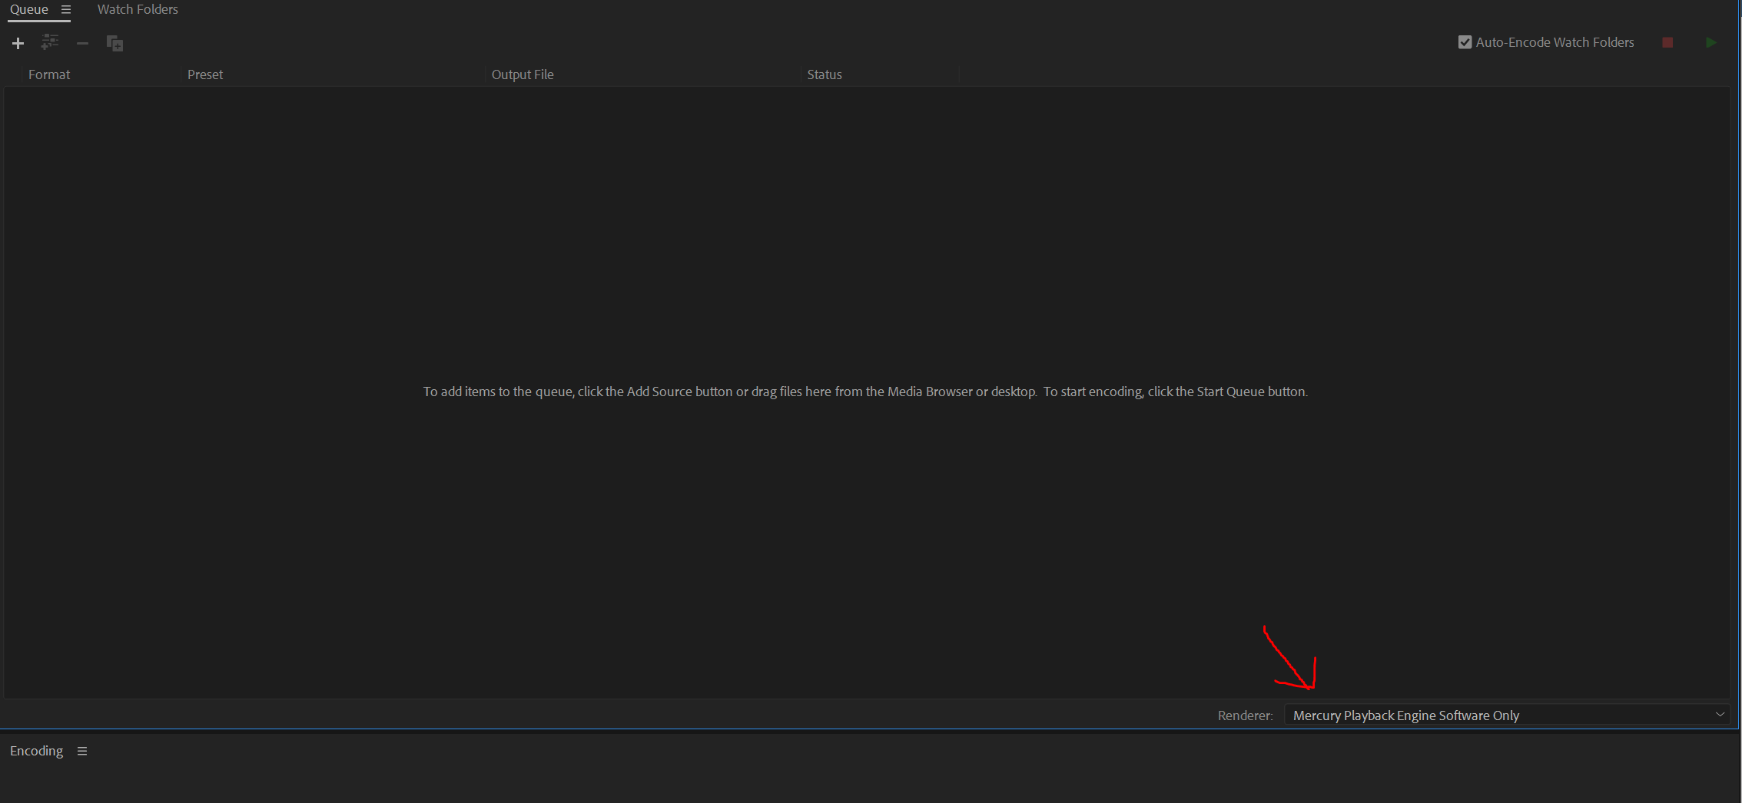Click the Duplicate icon in queue toolbar
The height and width of the screenshot is (803, 1742).
click(114, 44)
